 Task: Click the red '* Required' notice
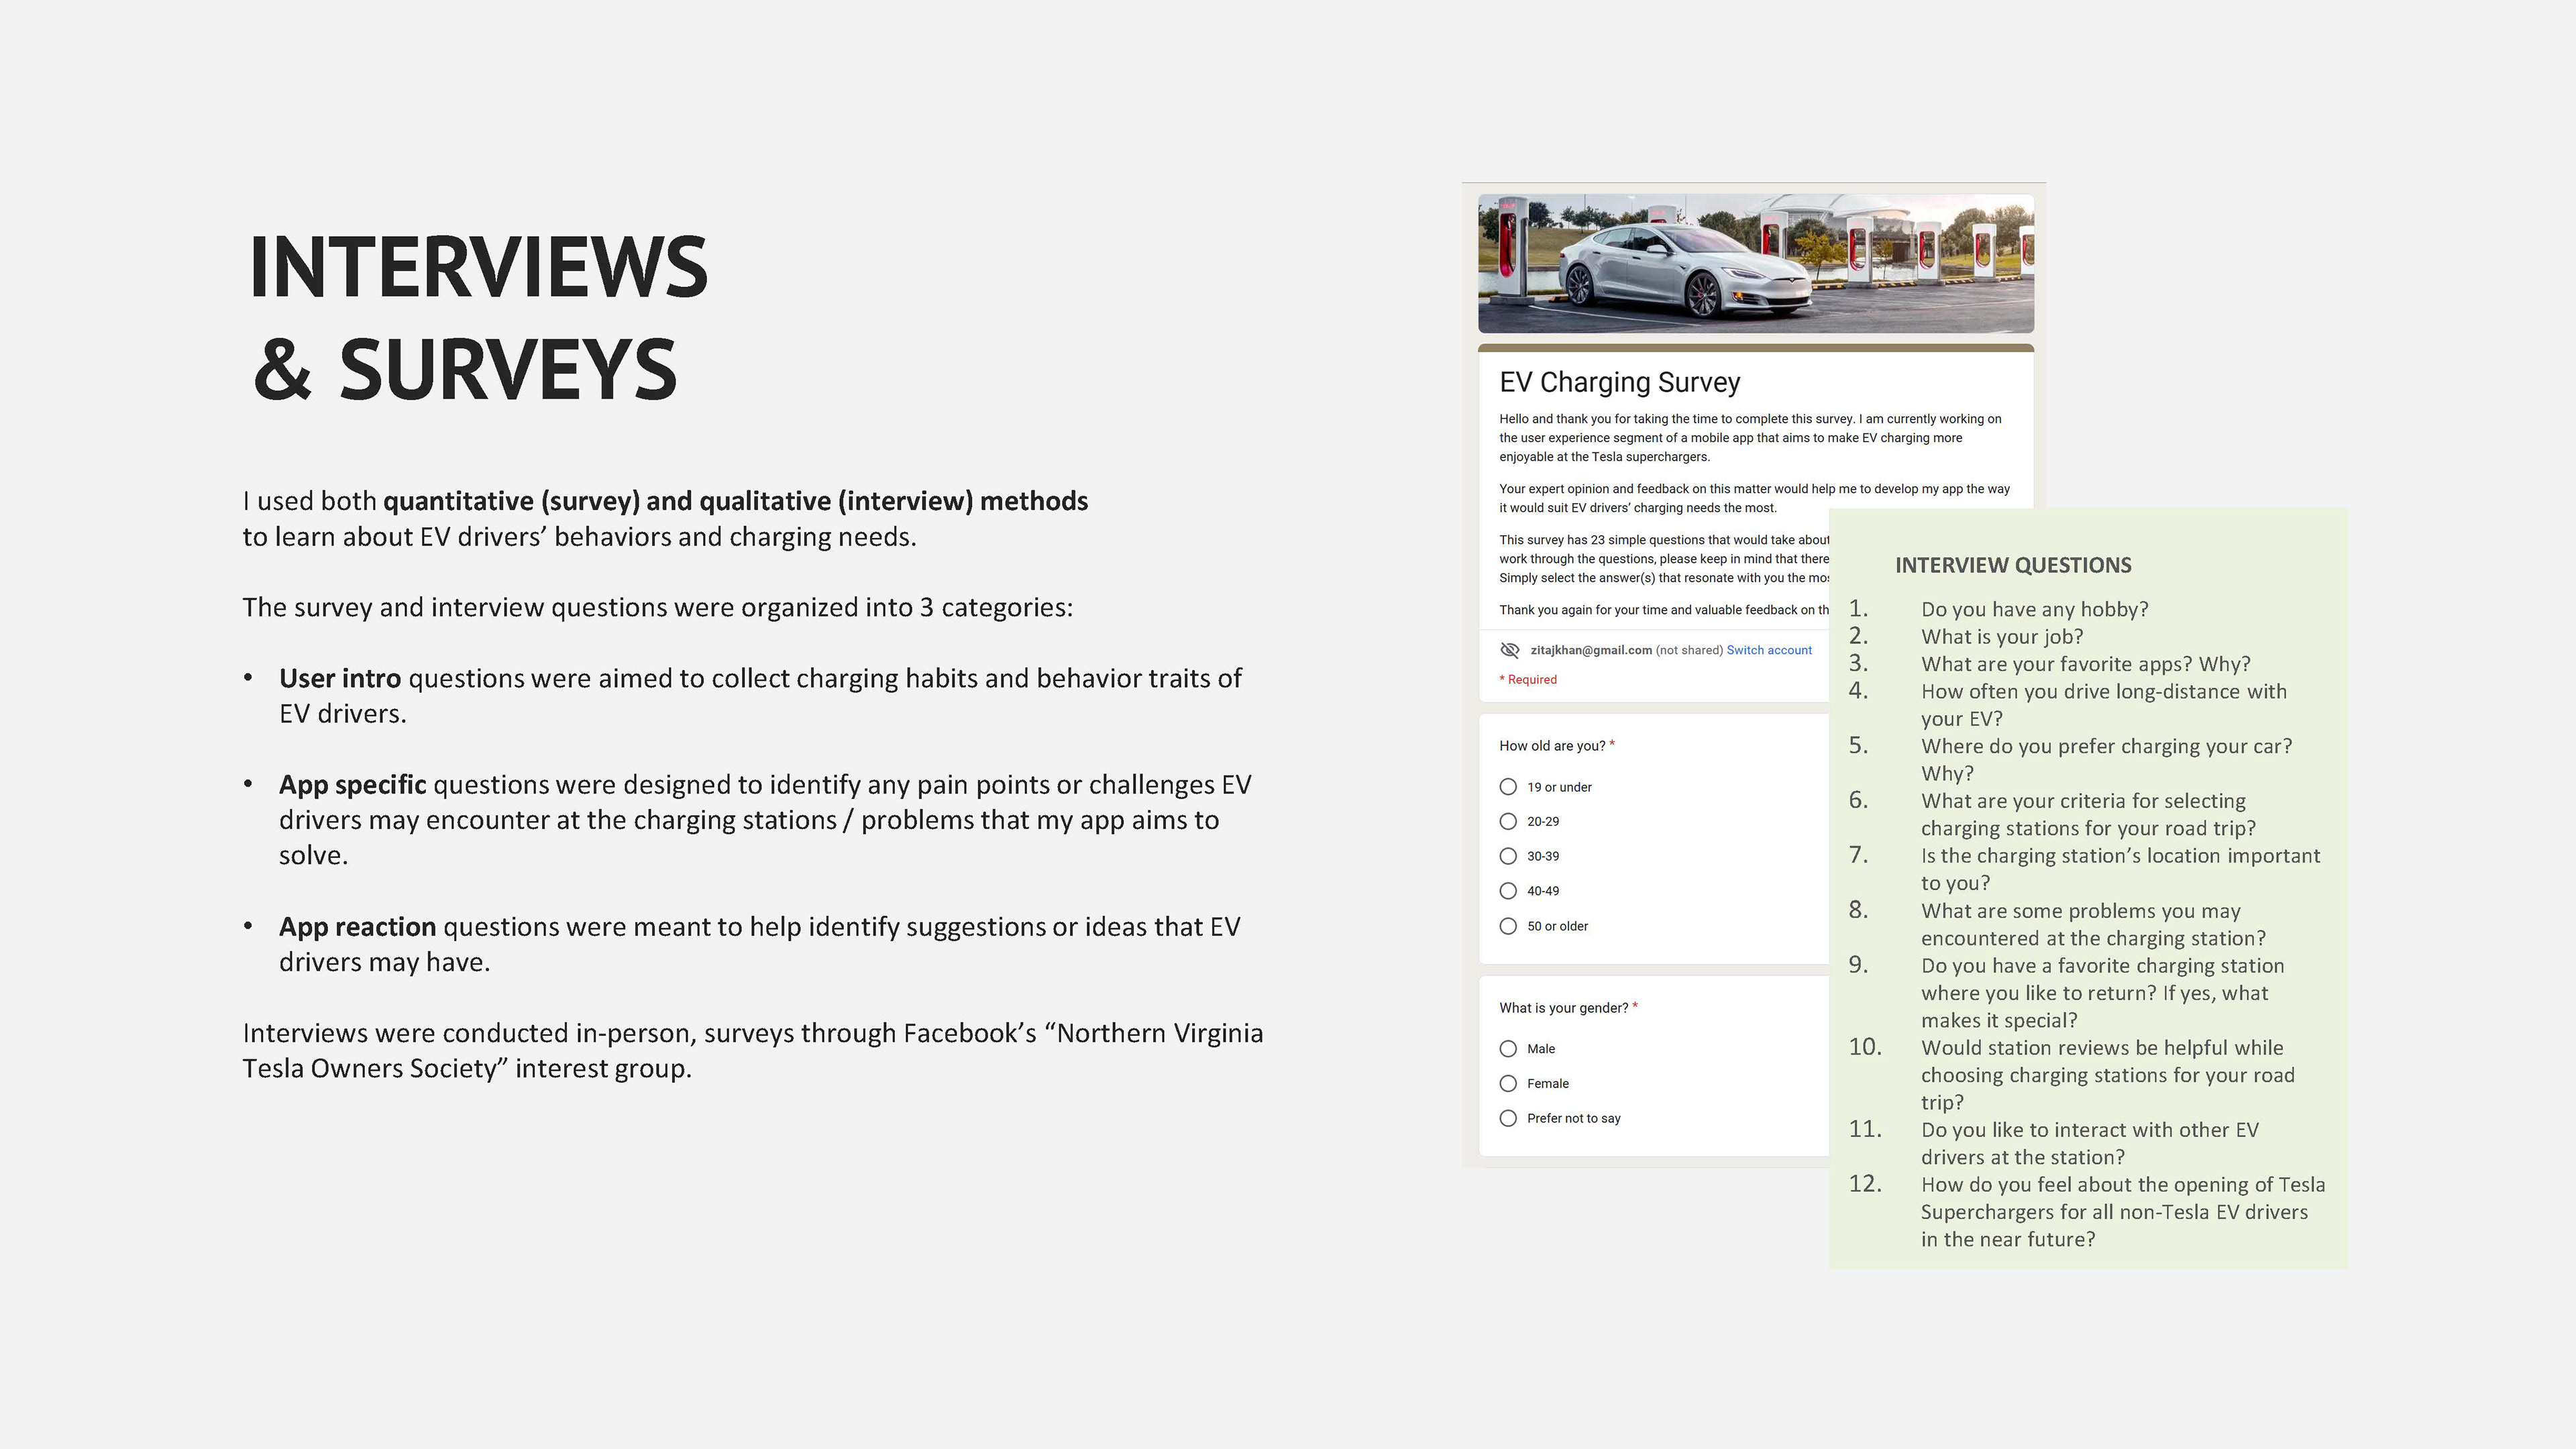1527,680
